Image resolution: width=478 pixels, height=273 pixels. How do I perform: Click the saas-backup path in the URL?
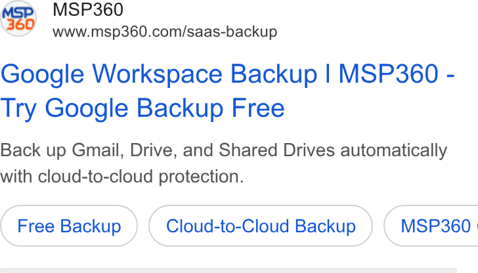click(x=232, y=31)
